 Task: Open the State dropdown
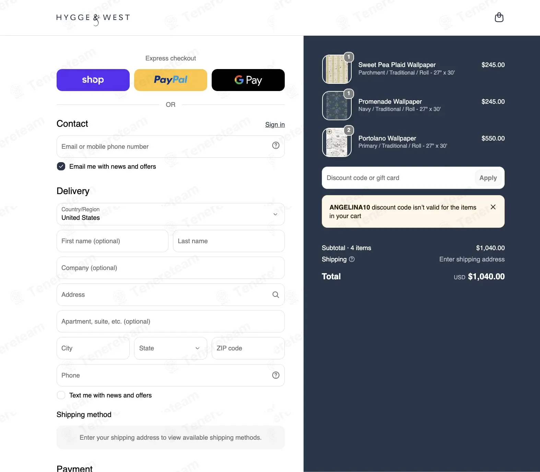coord(171,348)
